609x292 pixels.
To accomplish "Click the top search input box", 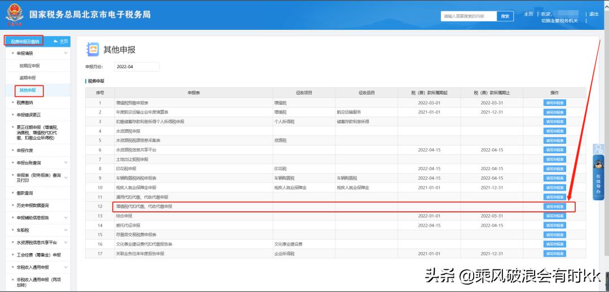I will click(469, 16).
